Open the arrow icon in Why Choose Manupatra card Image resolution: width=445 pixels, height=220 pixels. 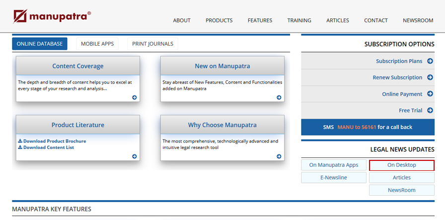tap(279, 156)
